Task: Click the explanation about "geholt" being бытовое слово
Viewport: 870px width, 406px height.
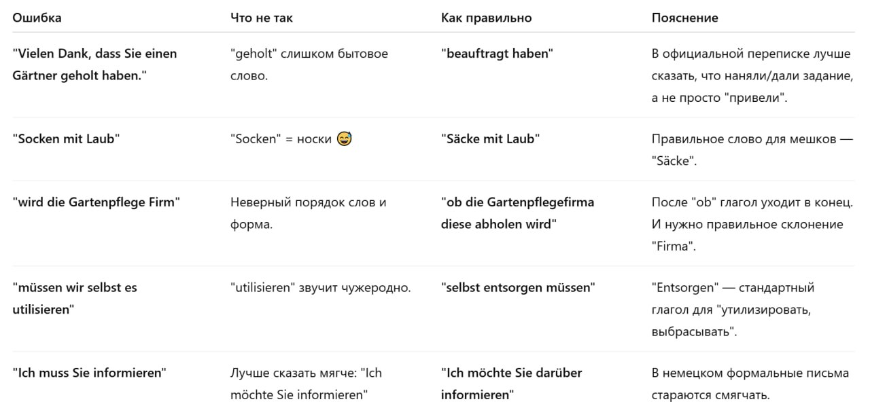Action: pyautogui.click(x=309, y=64)
